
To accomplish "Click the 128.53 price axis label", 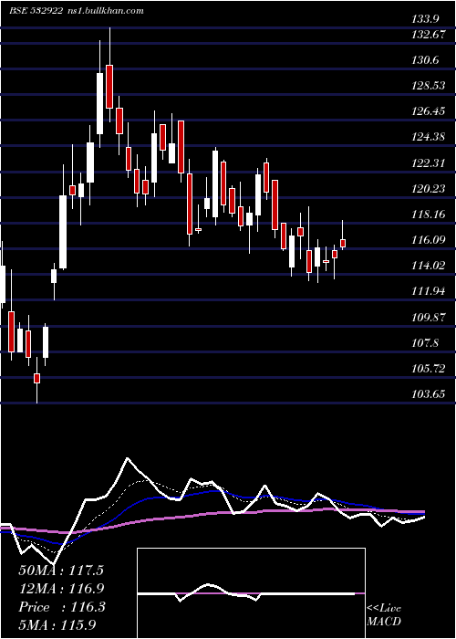I will (429, 86).
